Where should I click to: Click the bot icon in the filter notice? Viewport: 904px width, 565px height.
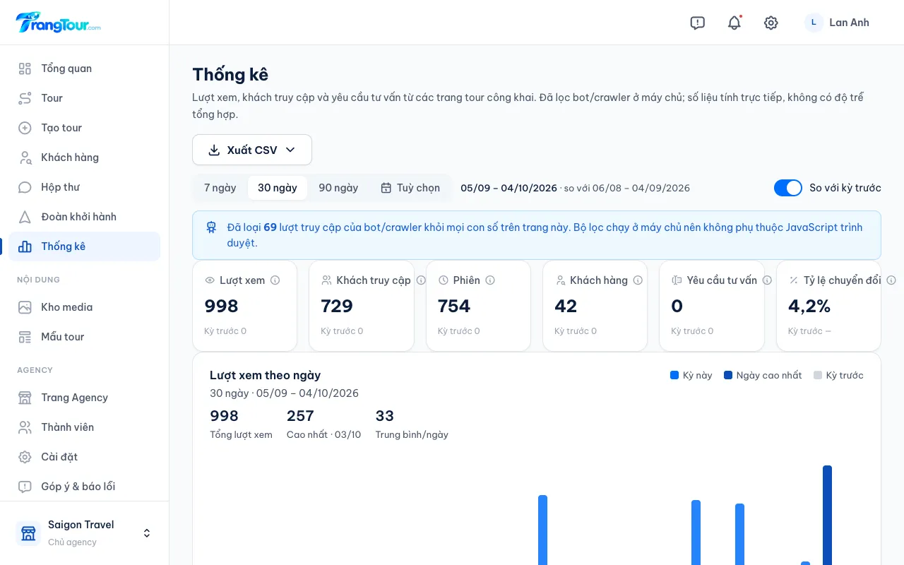pos(211,227)
